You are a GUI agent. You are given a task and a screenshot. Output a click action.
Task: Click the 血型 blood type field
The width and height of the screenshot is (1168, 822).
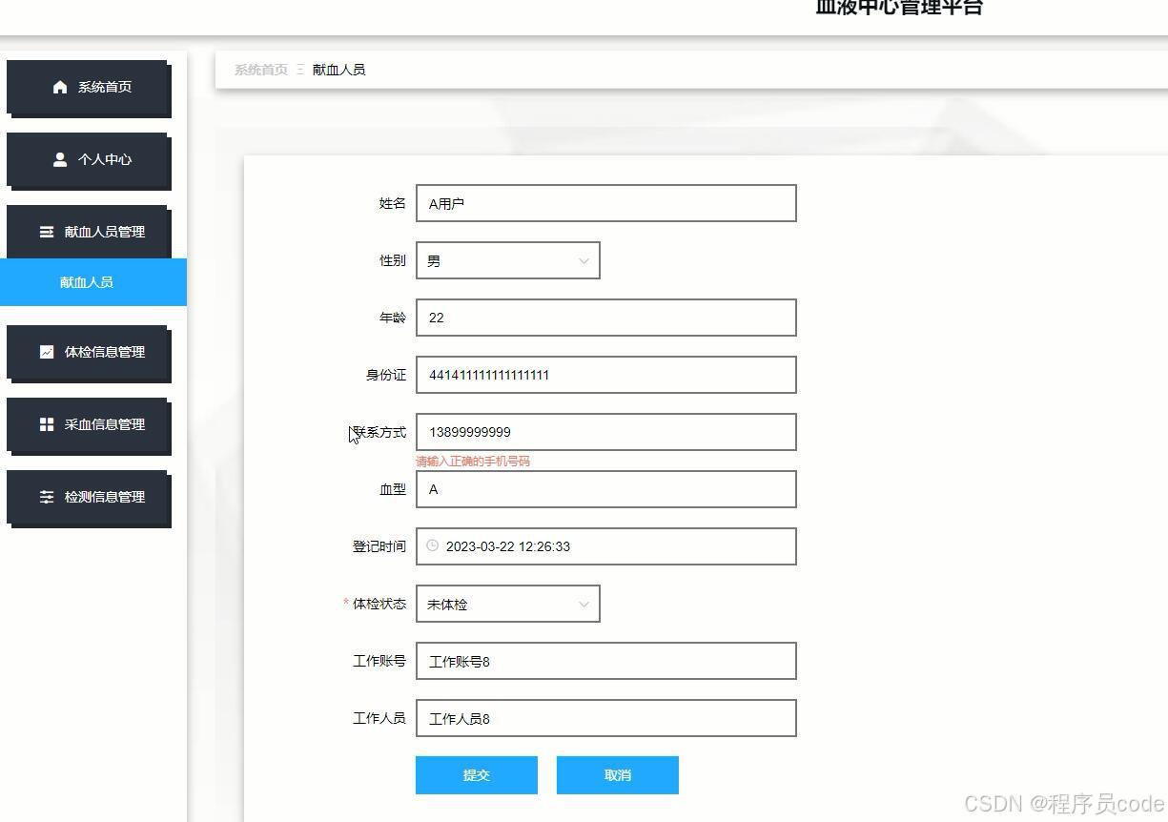tap(605, 489)
